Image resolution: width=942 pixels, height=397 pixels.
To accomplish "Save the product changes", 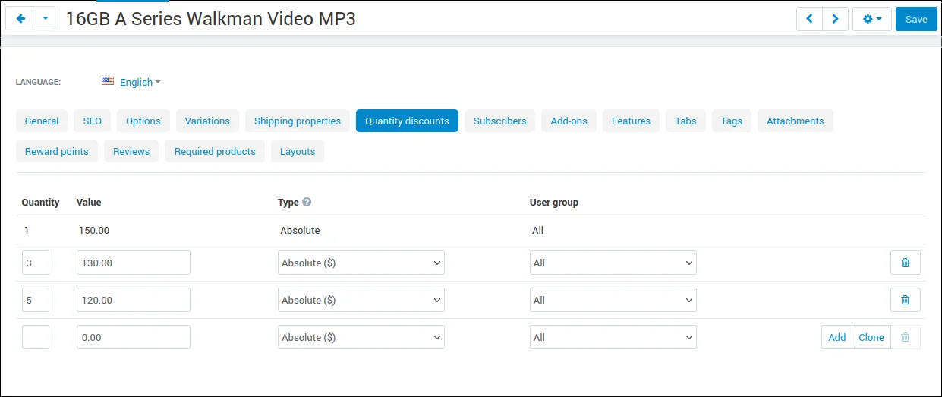I will tap(916, 19).
